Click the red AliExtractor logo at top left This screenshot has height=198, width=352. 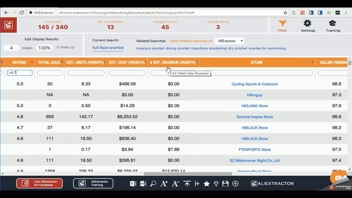point(9,25)
